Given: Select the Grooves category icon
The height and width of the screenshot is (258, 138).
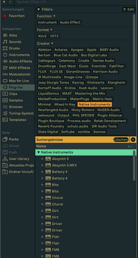Looking at the screenshot, I should (x=5, y=107).
